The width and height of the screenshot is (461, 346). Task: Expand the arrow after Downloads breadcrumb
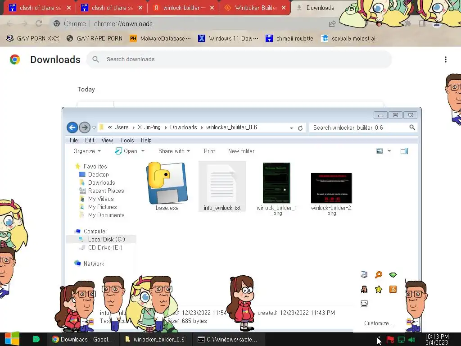point(202,127)
